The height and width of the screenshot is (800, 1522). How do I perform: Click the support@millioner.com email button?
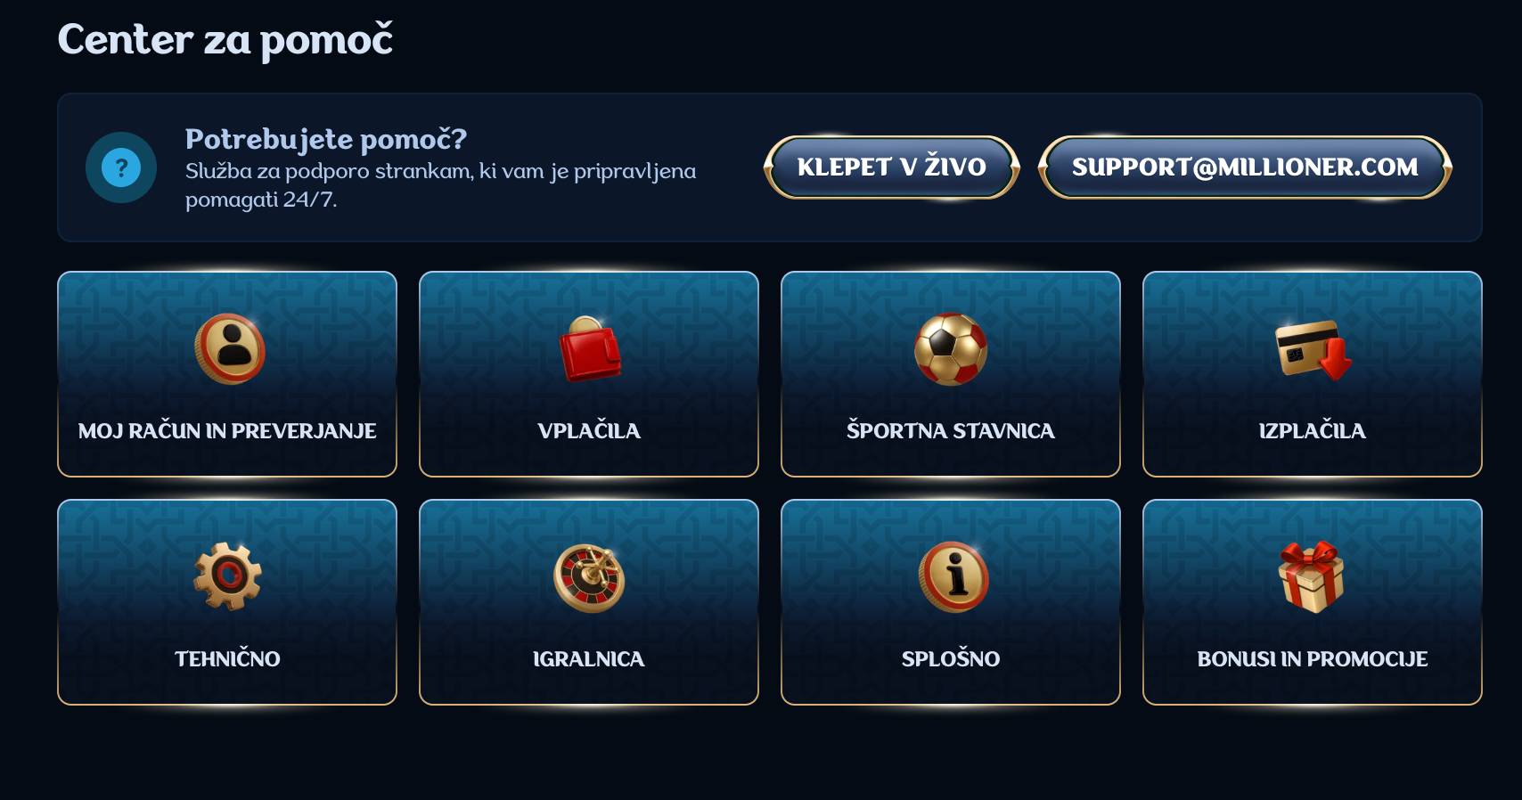point(1245,167)
